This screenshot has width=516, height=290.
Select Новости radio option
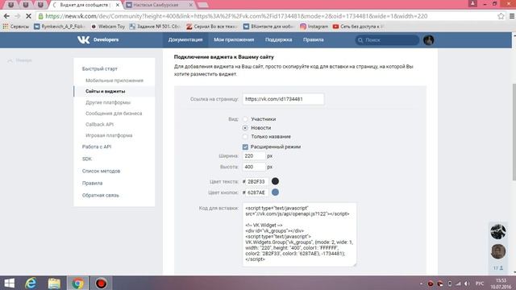[x=245, y=127]
